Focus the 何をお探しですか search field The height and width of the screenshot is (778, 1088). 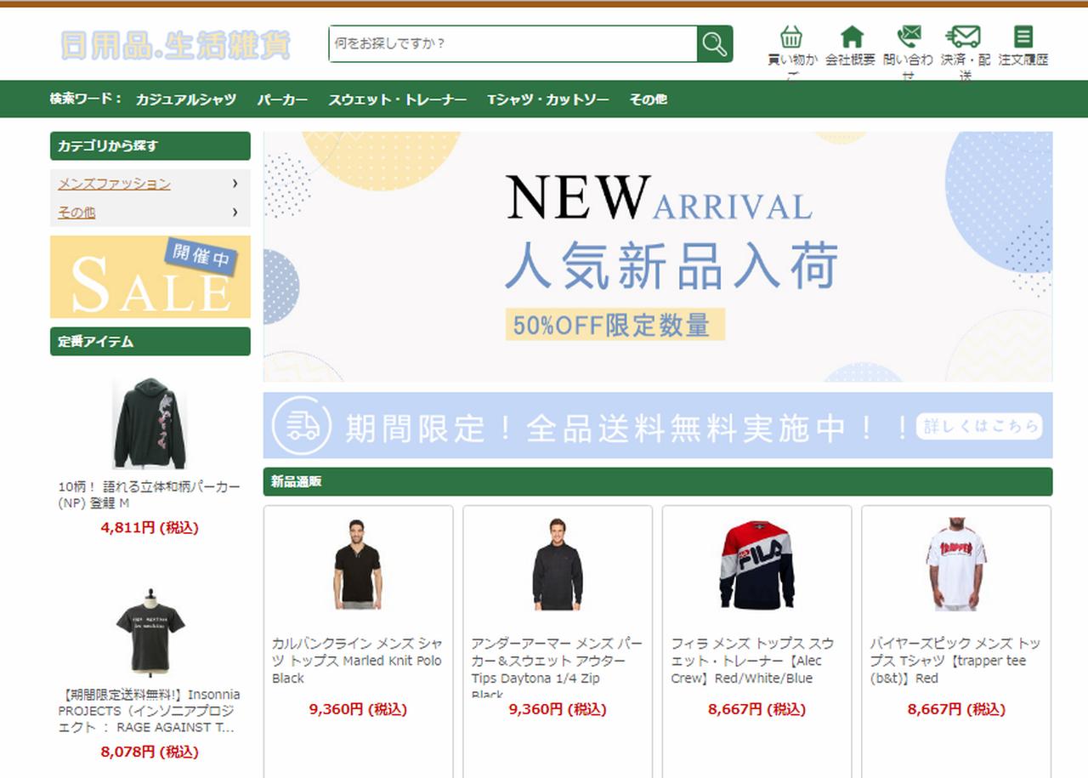point(513,44)
